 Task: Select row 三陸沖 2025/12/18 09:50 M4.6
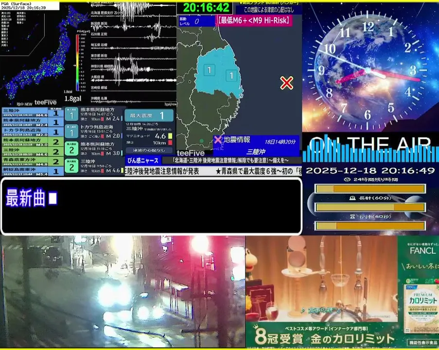(x=33, y=152)
